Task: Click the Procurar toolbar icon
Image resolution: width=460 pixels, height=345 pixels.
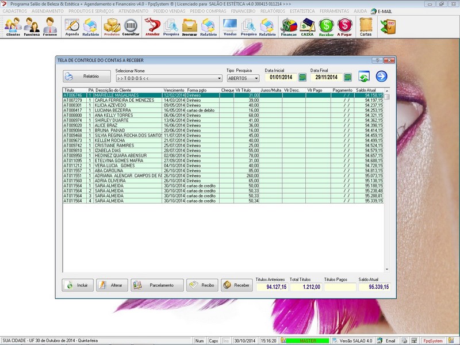Action: (x=190, y=26)
